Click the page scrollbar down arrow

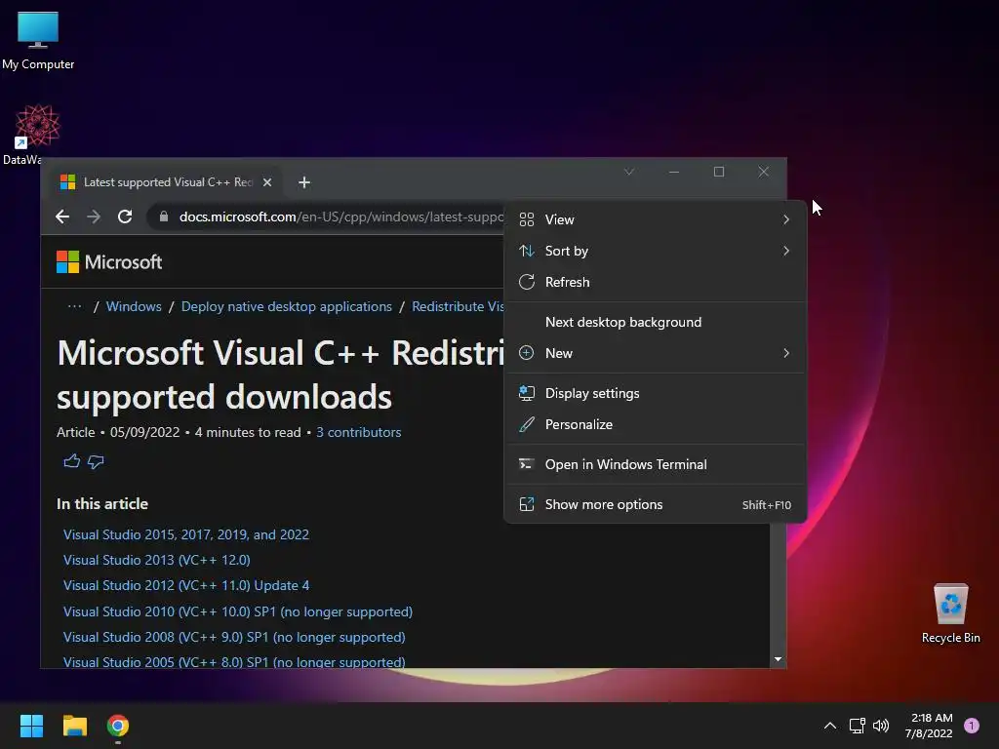pyautogui.click(x=778, y=659)
